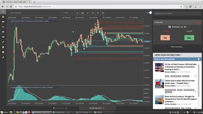
Task: Open the taskbar Menu button
Action: 4,112
